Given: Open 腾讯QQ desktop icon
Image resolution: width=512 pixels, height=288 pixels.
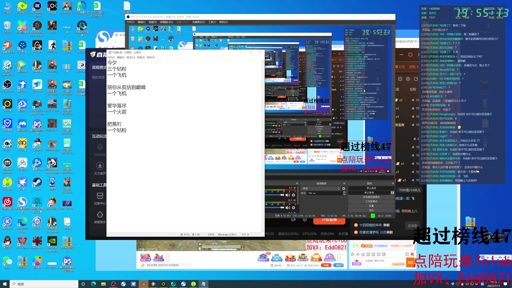Looking at the screenshot, I should (x=7, y=243).
